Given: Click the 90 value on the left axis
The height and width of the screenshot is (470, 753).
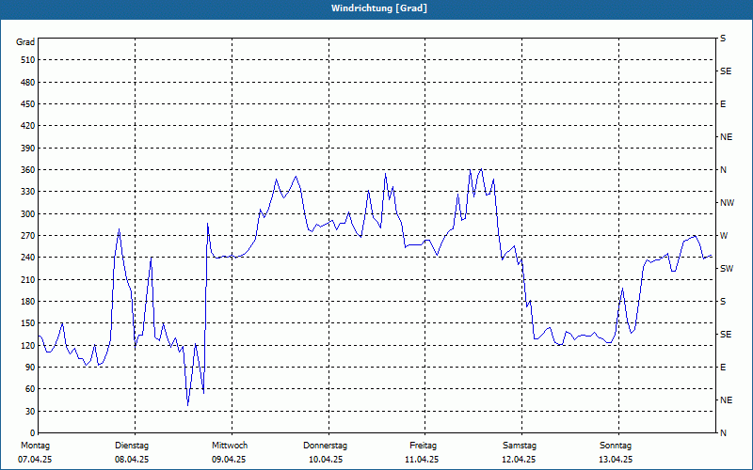Looking at the screenshot, I should pyautogui.click(x=30, y=368).
